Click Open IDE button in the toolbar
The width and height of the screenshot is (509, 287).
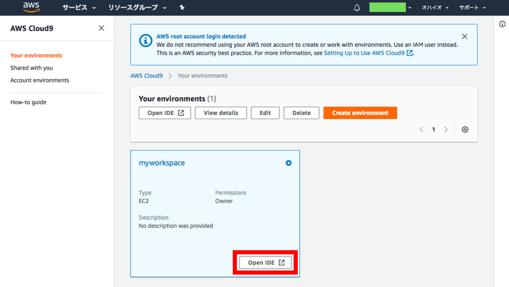pyautogui.click(x=165, y=113)
